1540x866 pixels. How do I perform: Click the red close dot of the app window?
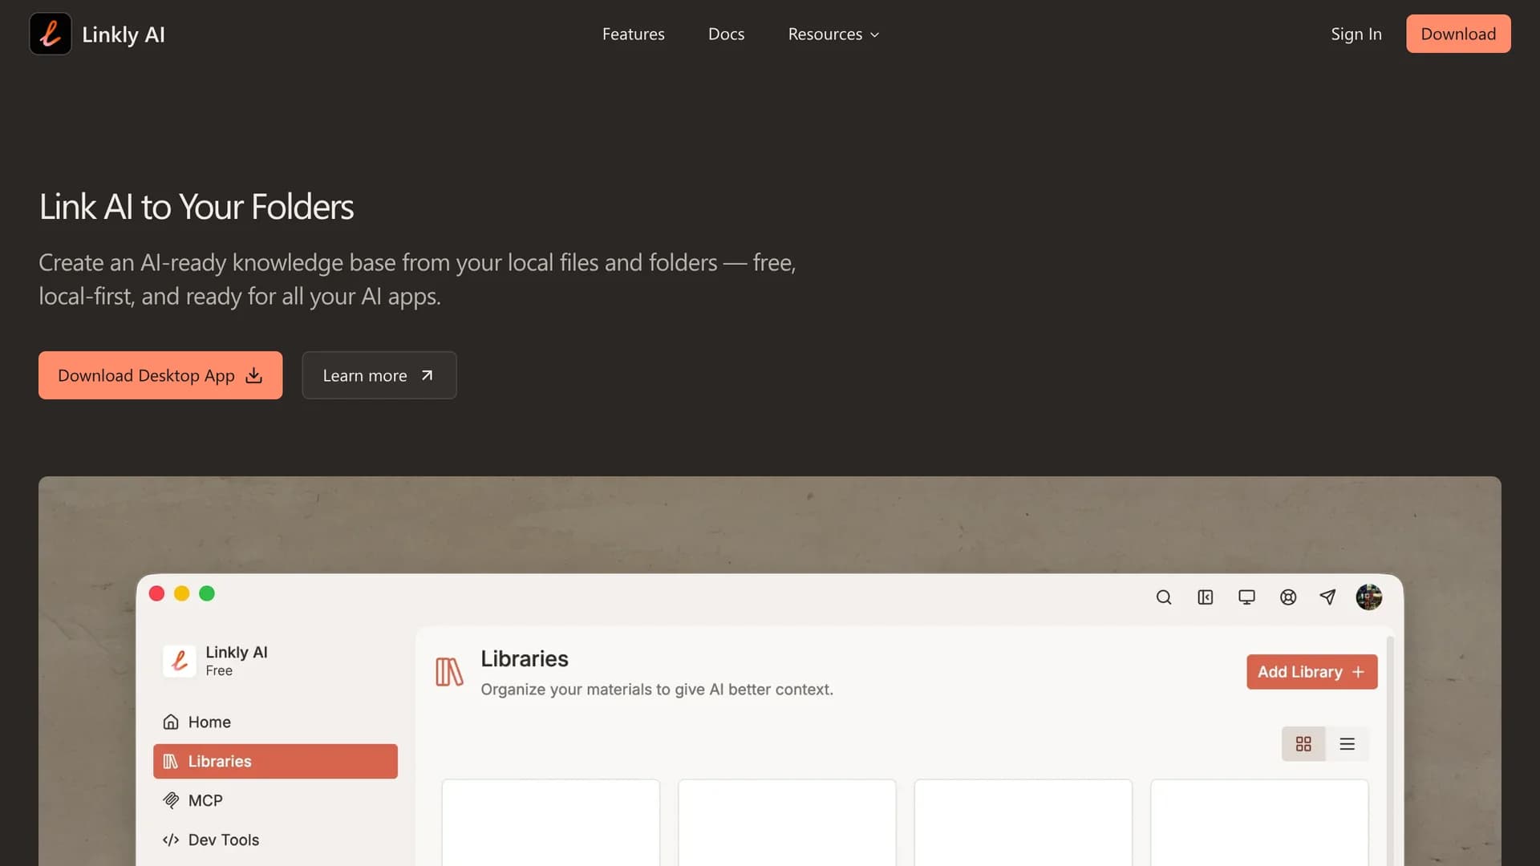(x=157, y=593)
